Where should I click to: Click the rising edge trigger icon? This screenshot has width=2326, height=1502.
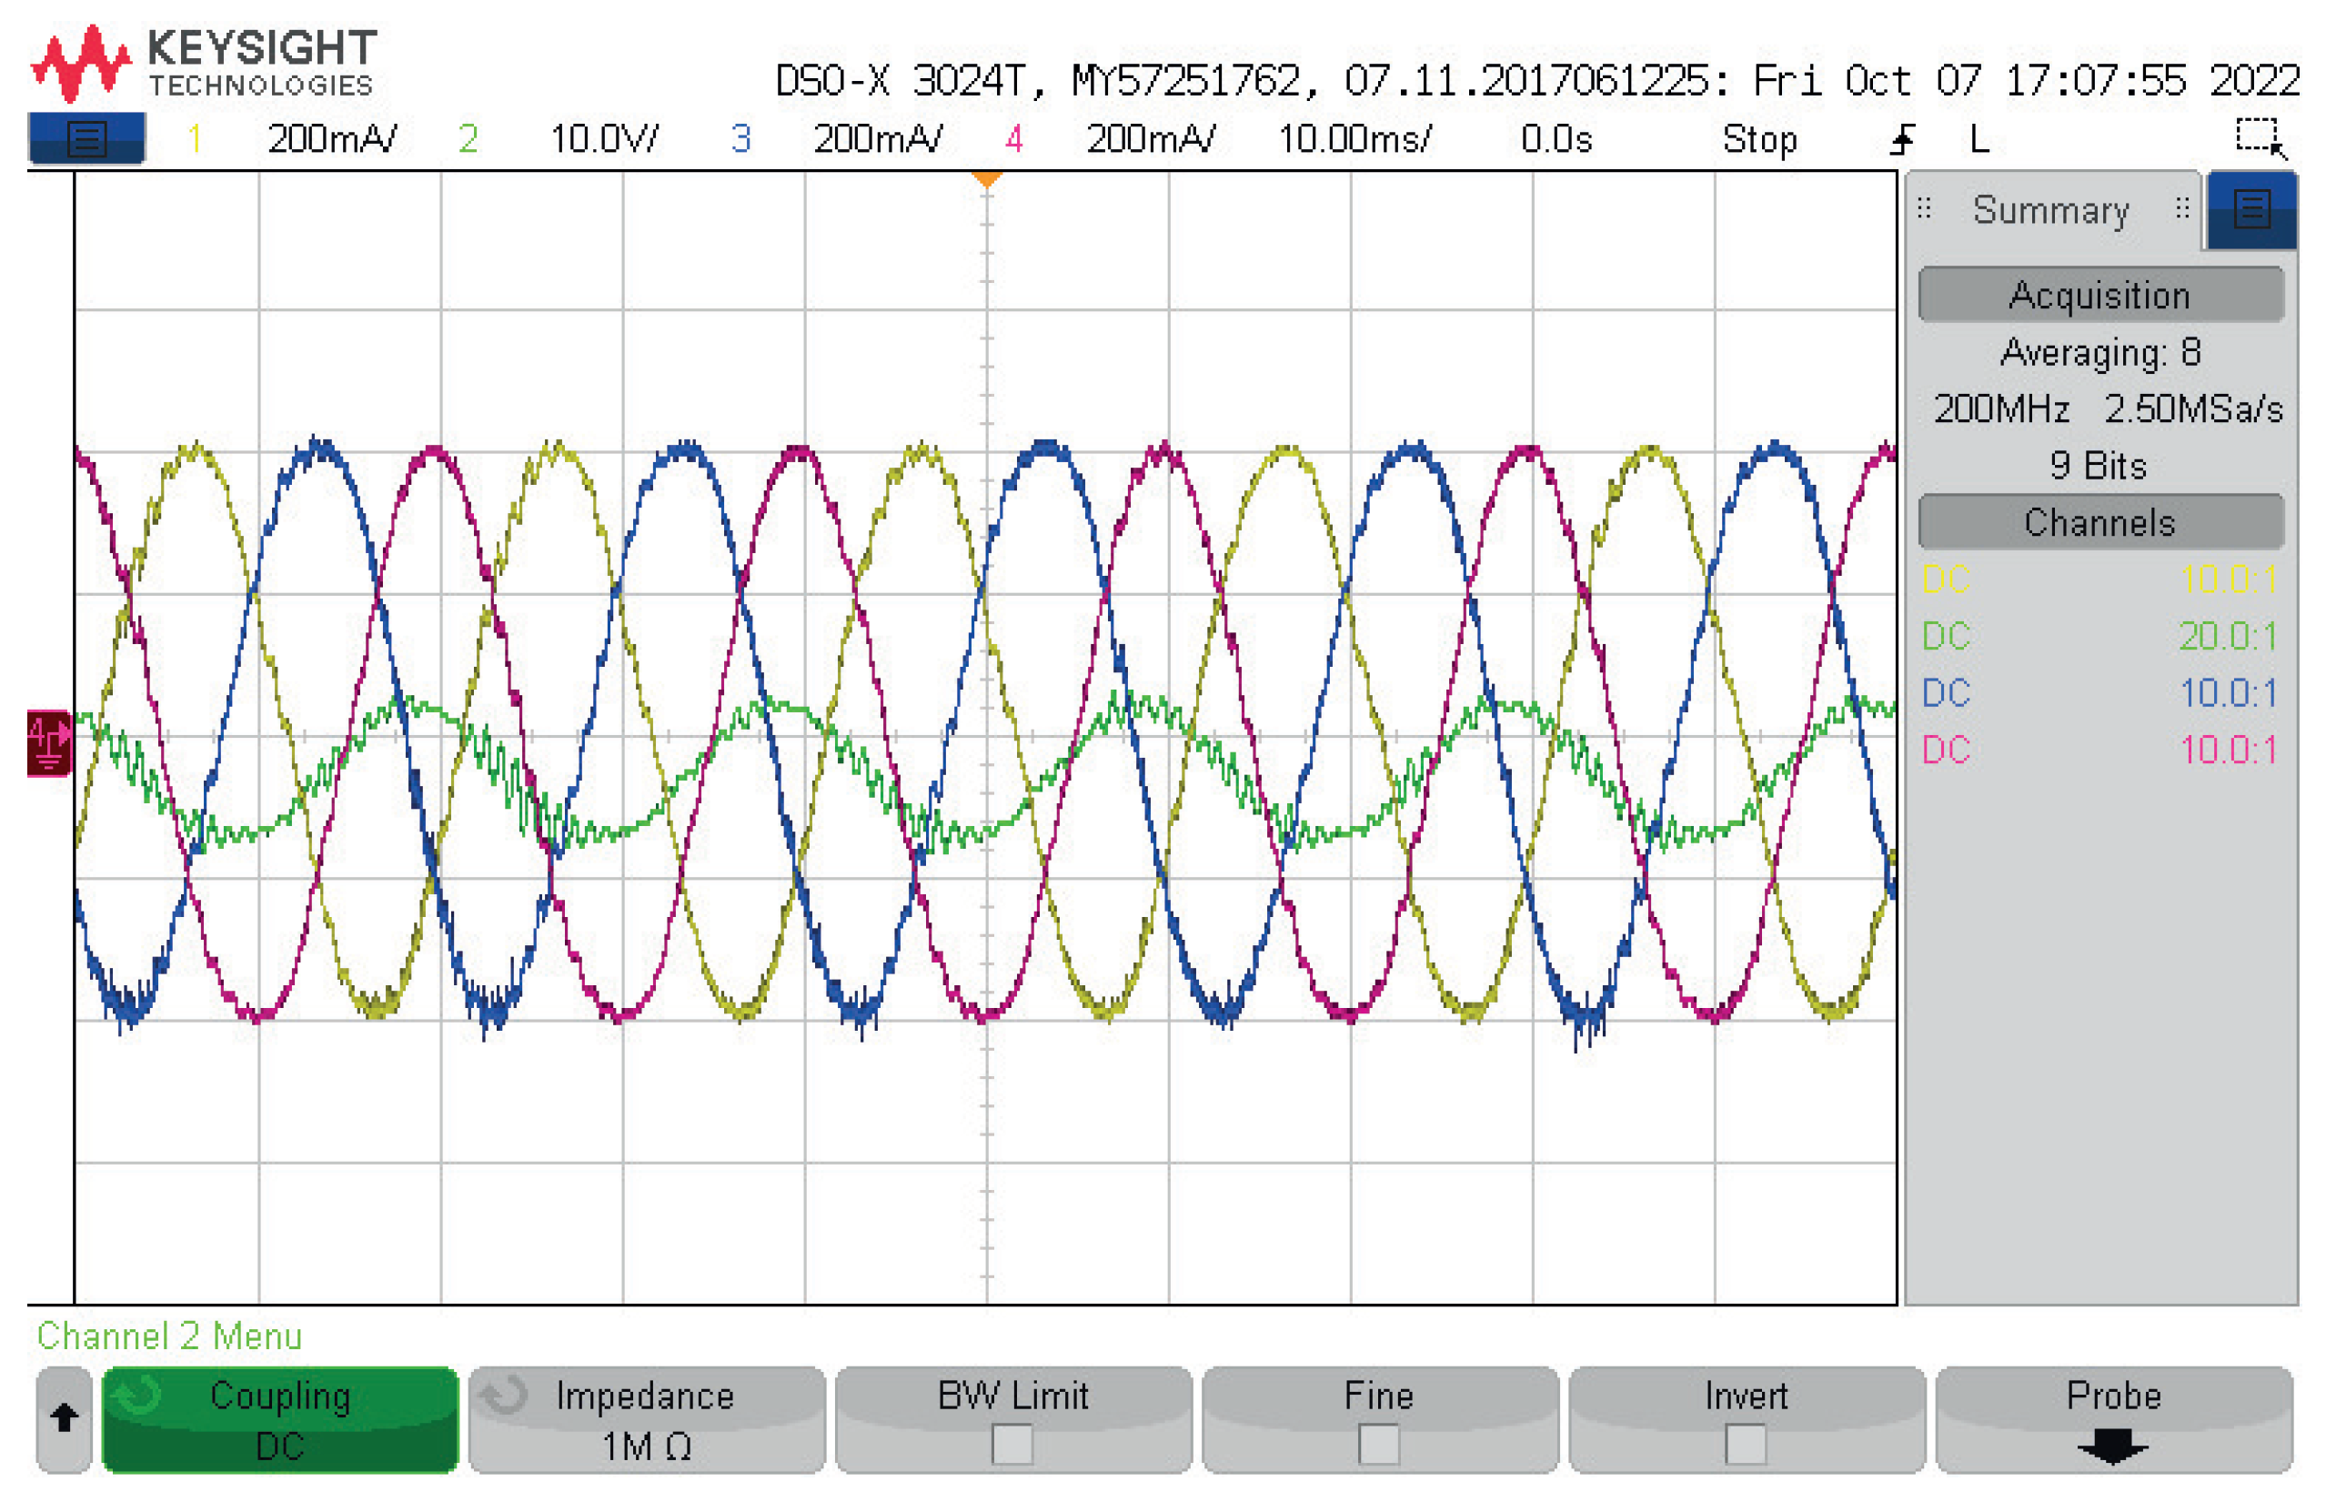point(1902,139)
